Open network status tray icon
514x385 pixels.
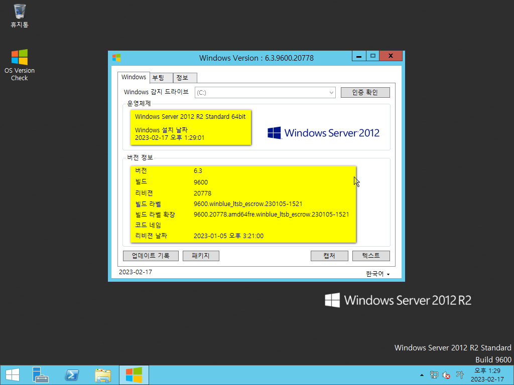434,375
